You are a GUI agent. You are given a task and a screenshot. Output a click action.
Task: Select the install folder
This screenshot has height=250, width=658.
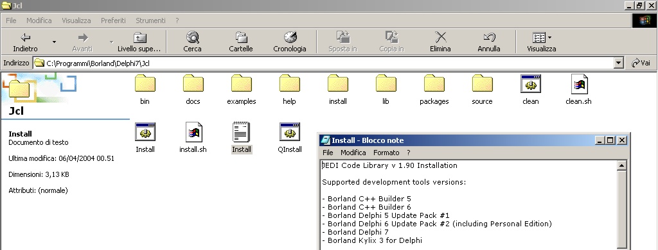[338, 90]
